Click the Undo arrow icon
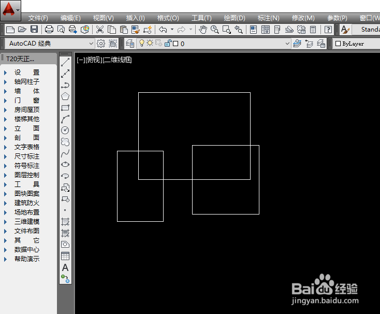The image size is (380, 314). click(163, 30)
